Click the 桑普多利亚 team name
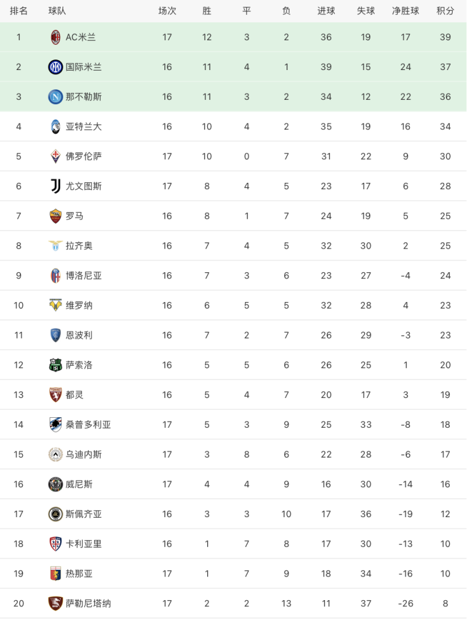 click(88, 425)
